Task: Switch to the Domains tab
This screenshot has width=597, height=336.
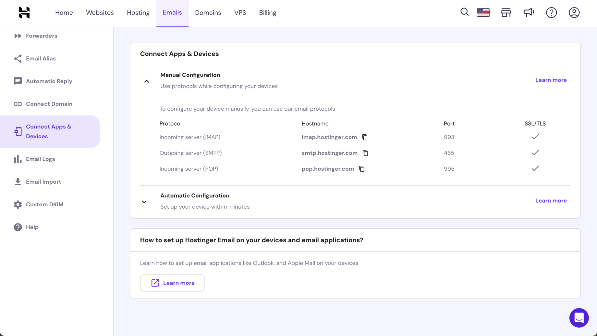Action: coord(208,13)
